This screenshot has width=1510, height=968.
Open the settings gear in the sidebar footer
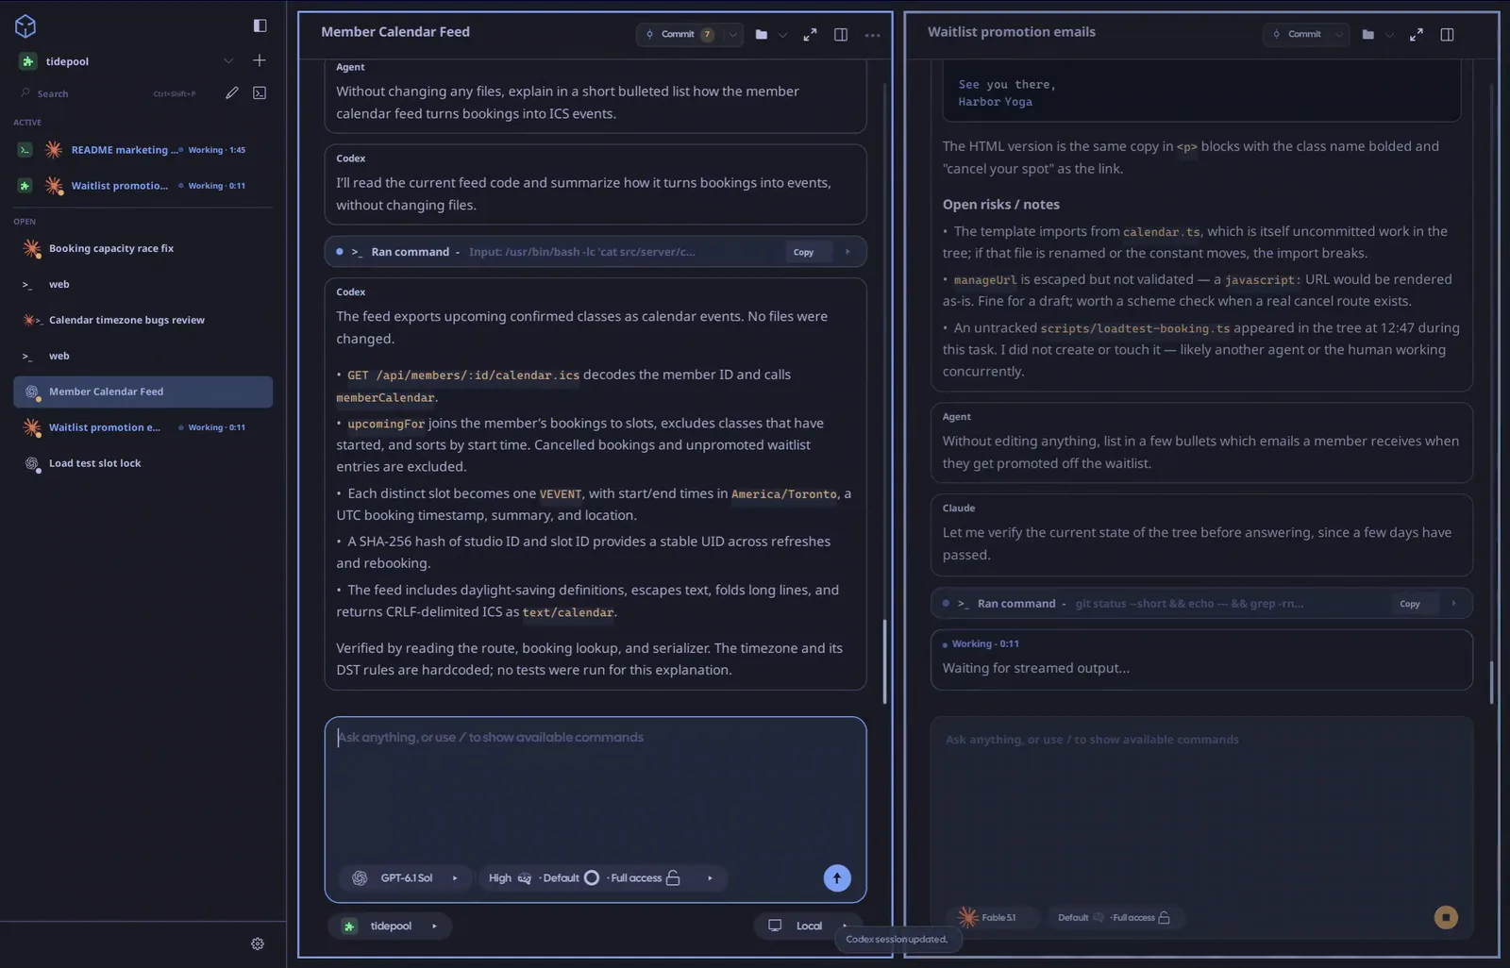tap(258, 943)
